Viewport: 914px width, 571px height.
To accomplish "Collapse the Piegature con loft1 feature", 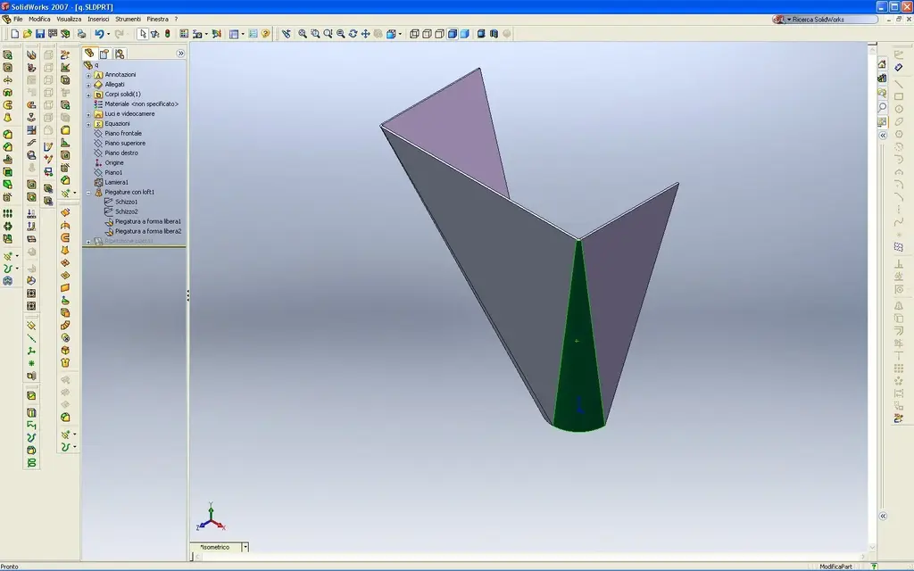I will (x=88, y=193).
